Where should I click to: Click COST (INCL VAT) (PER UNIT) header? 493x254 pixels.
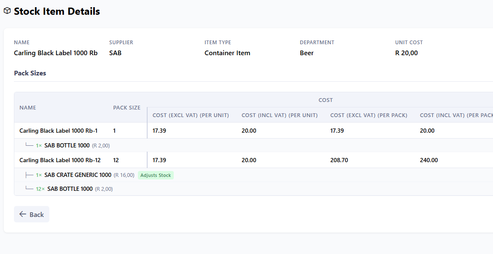(280, 115)
